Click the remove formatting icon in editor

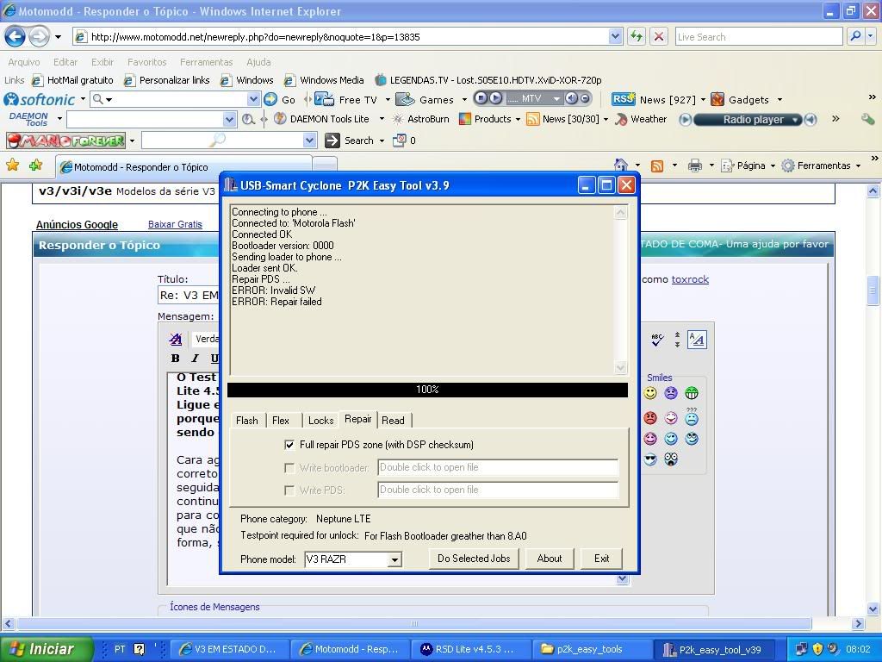point(176,339)
